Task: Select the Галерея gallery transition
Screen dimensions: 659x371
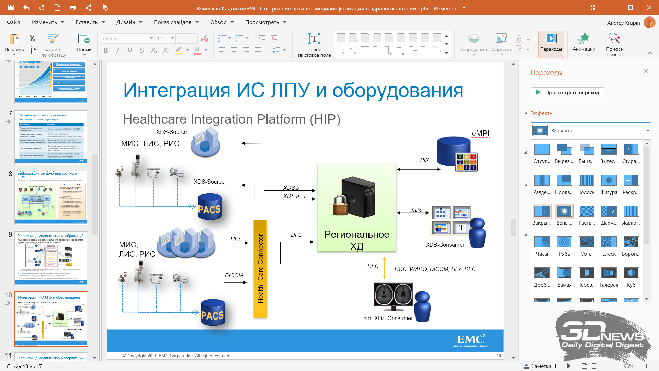Action: (x=609, y=277)
